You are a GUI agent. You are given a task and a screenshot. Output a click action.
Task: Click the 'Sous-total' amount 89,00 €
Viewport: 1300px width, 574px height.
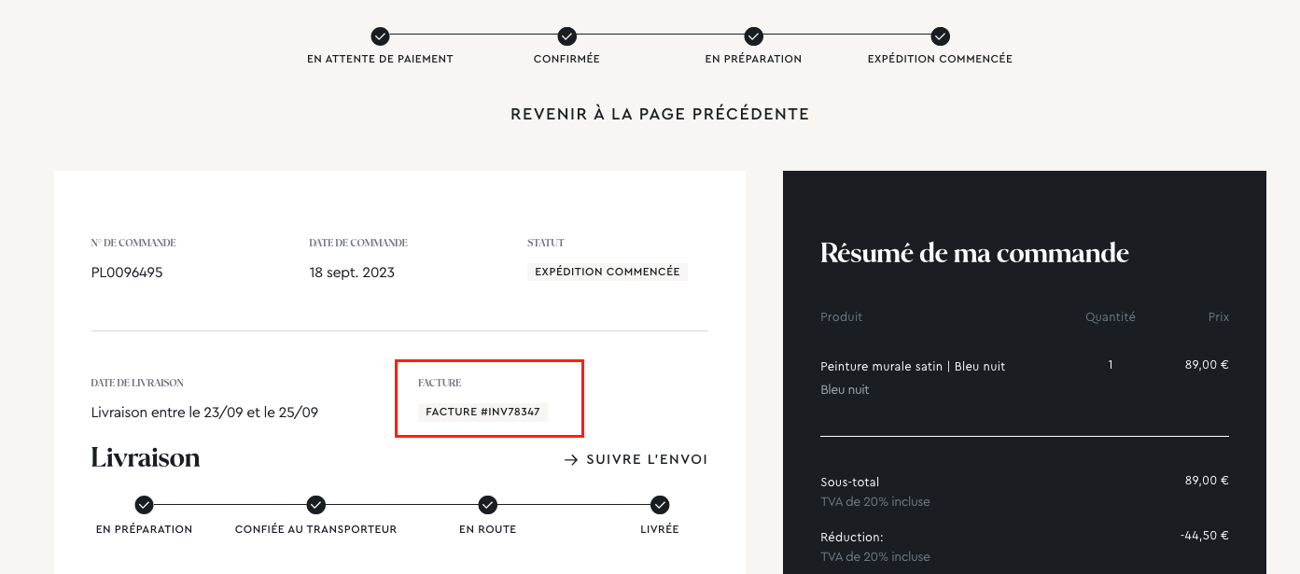pos(1206,480)
